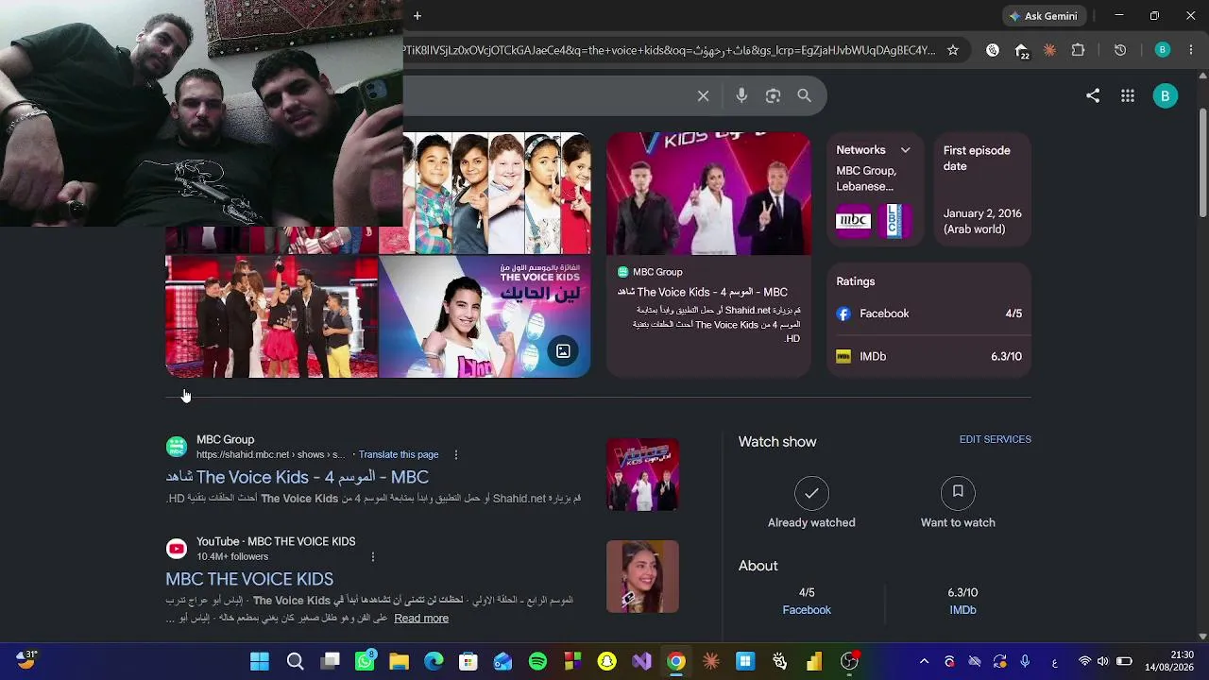Open the IMDb 6.3/10 rating row
The width and height of the screenshot is (1209, 680).
click(929, 356)
